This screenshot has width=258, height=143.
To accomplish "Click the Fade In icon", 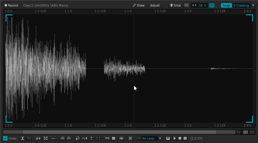I will pos(62,138).
